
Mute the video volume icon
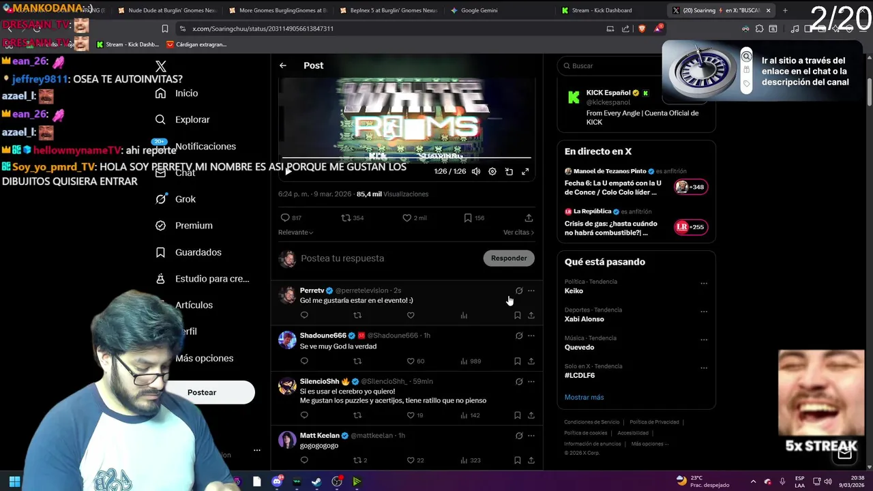tap(476, 172)
